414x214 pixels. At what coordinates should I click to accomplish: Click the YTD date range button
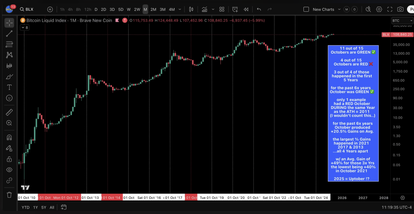click(x=25, y=207)
